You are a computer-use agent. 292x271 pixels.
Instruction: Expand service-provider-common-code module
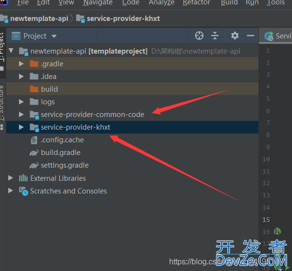[21, 115]
